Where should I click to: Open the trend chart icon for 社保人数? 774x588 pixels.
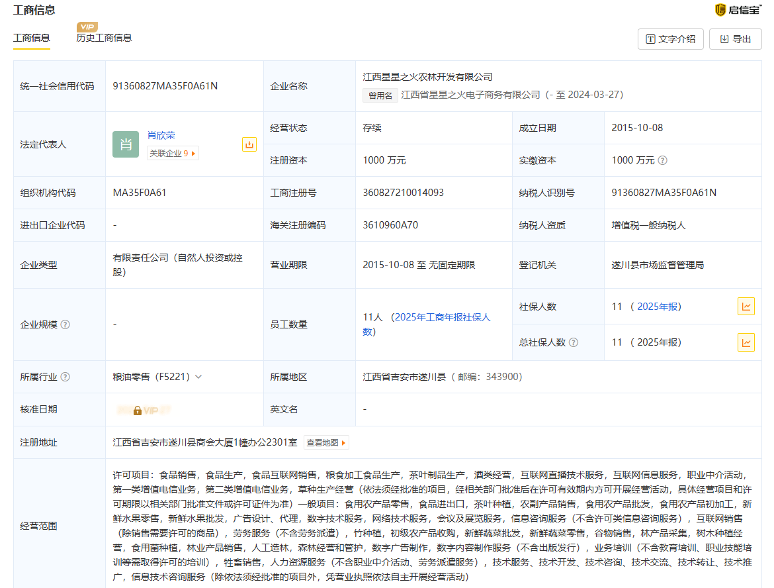point(746,307)
